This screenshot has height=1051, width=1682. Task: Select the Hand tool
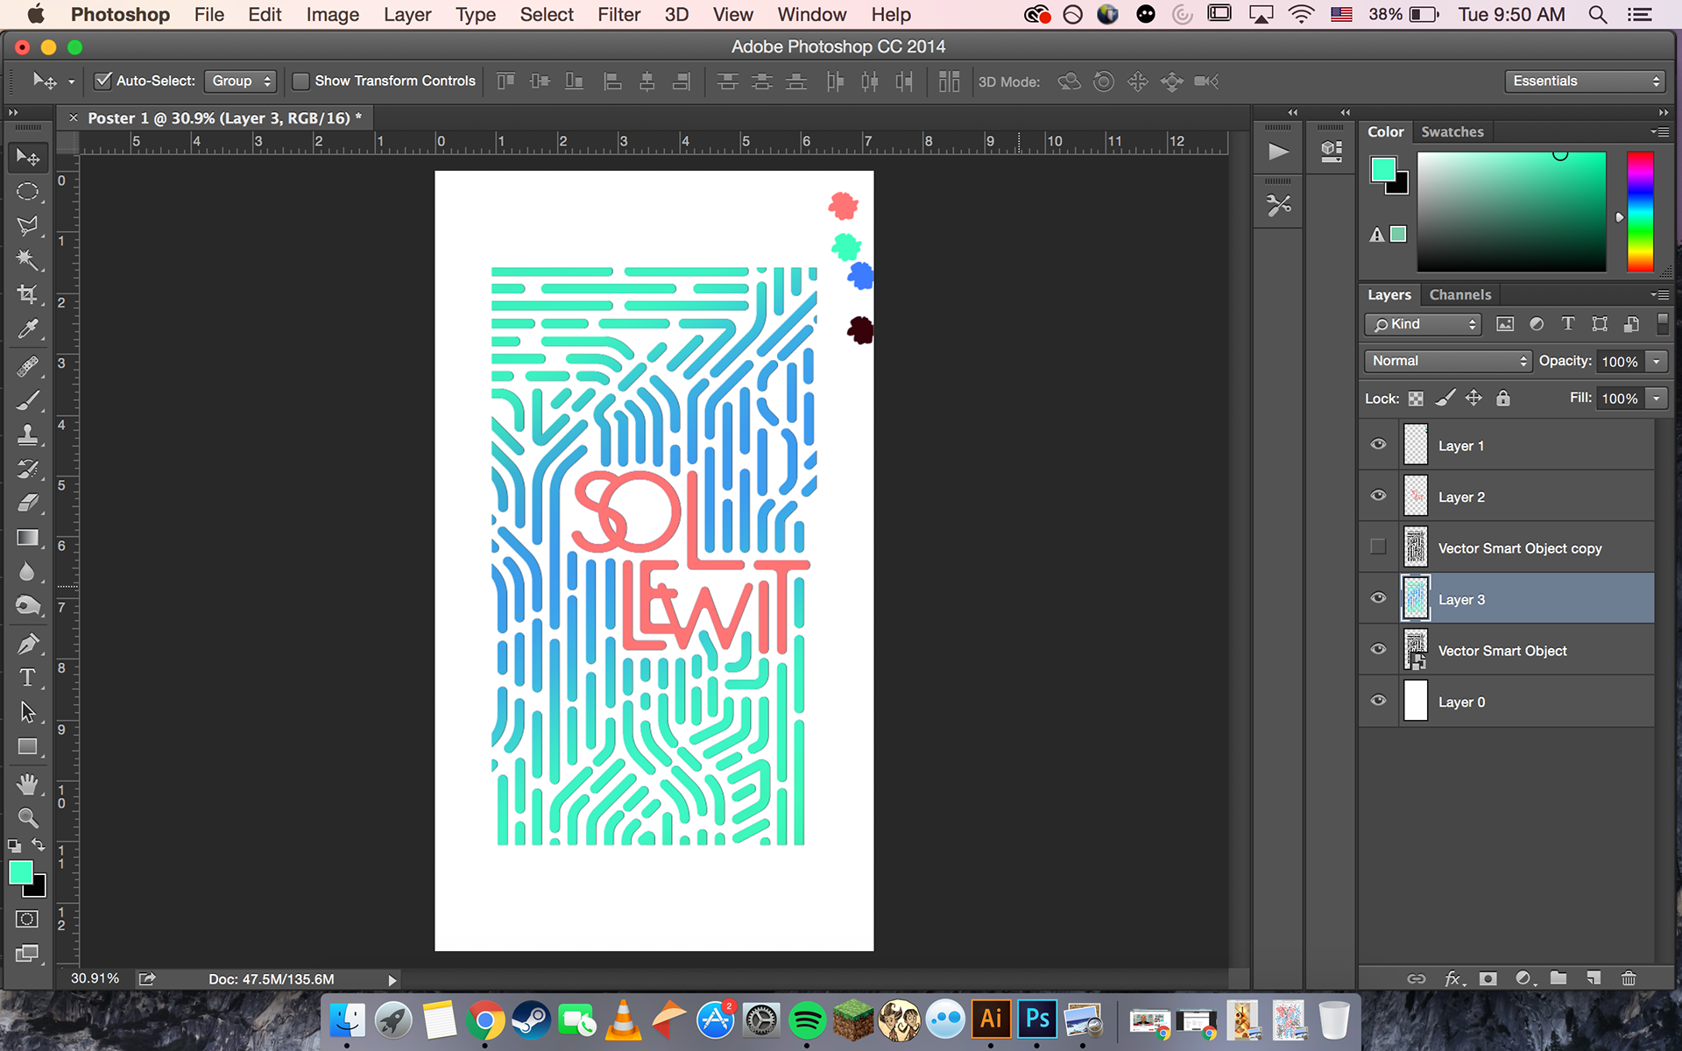pyautogui.click(x=28, y=784)
